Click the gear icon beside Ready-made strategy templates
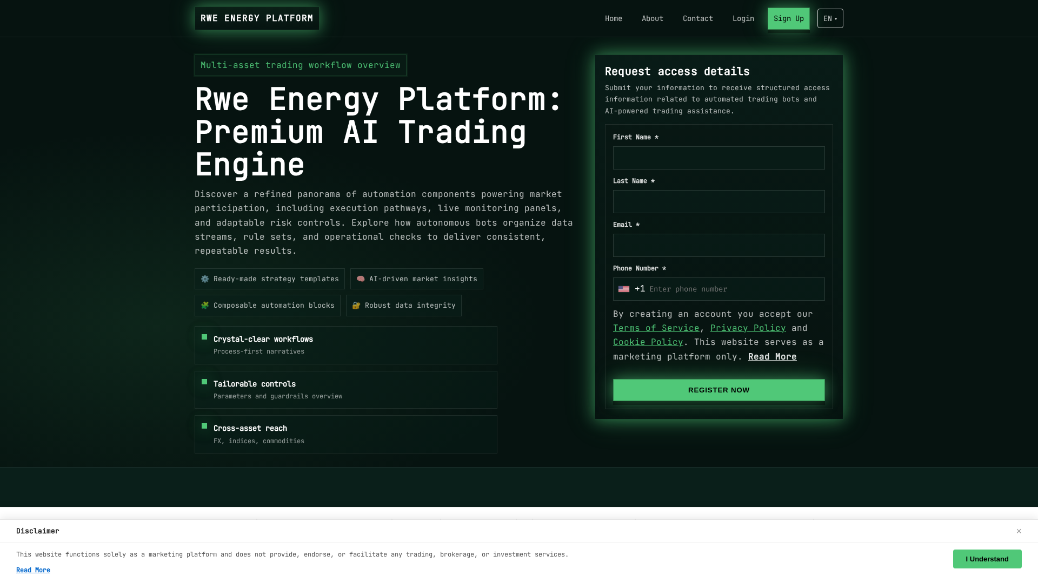1038x583 pixels. point(205,279)
